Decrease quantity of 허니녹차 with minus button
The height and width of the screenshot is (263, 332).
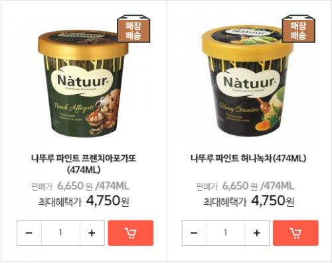pyautogui.click(x=194, y=233)
